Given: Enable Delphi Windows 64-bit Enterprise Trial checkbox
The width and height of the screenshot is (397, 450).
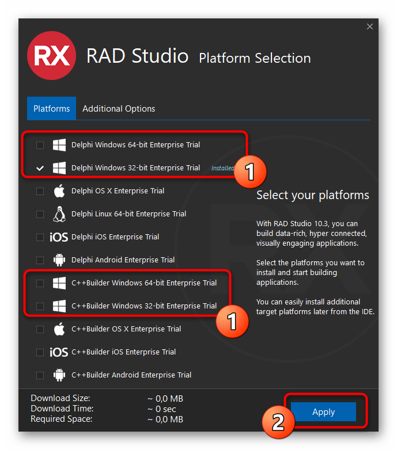Looking at the screenshot, I should tap(40, 145).
